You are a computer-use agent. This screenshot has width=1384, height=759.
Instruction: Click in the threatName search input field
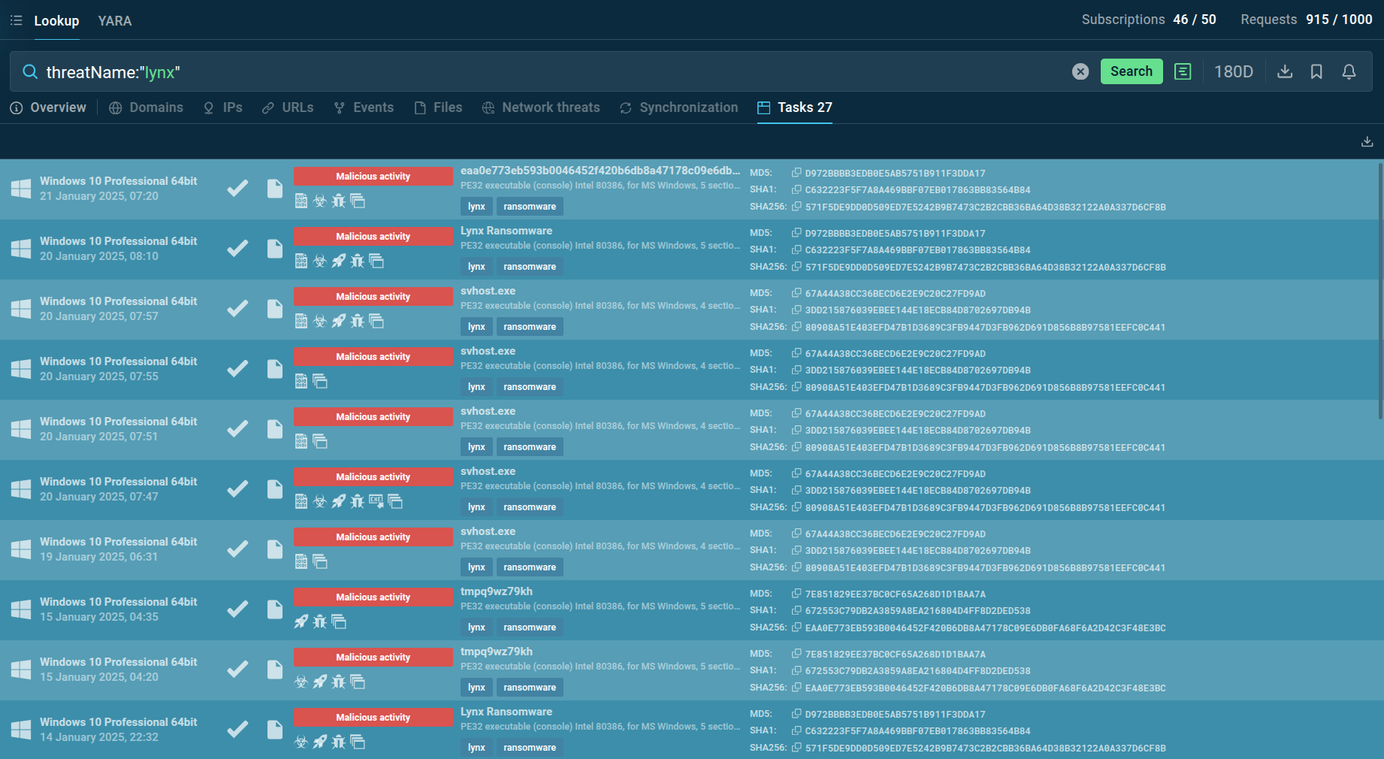pos(526,72)
